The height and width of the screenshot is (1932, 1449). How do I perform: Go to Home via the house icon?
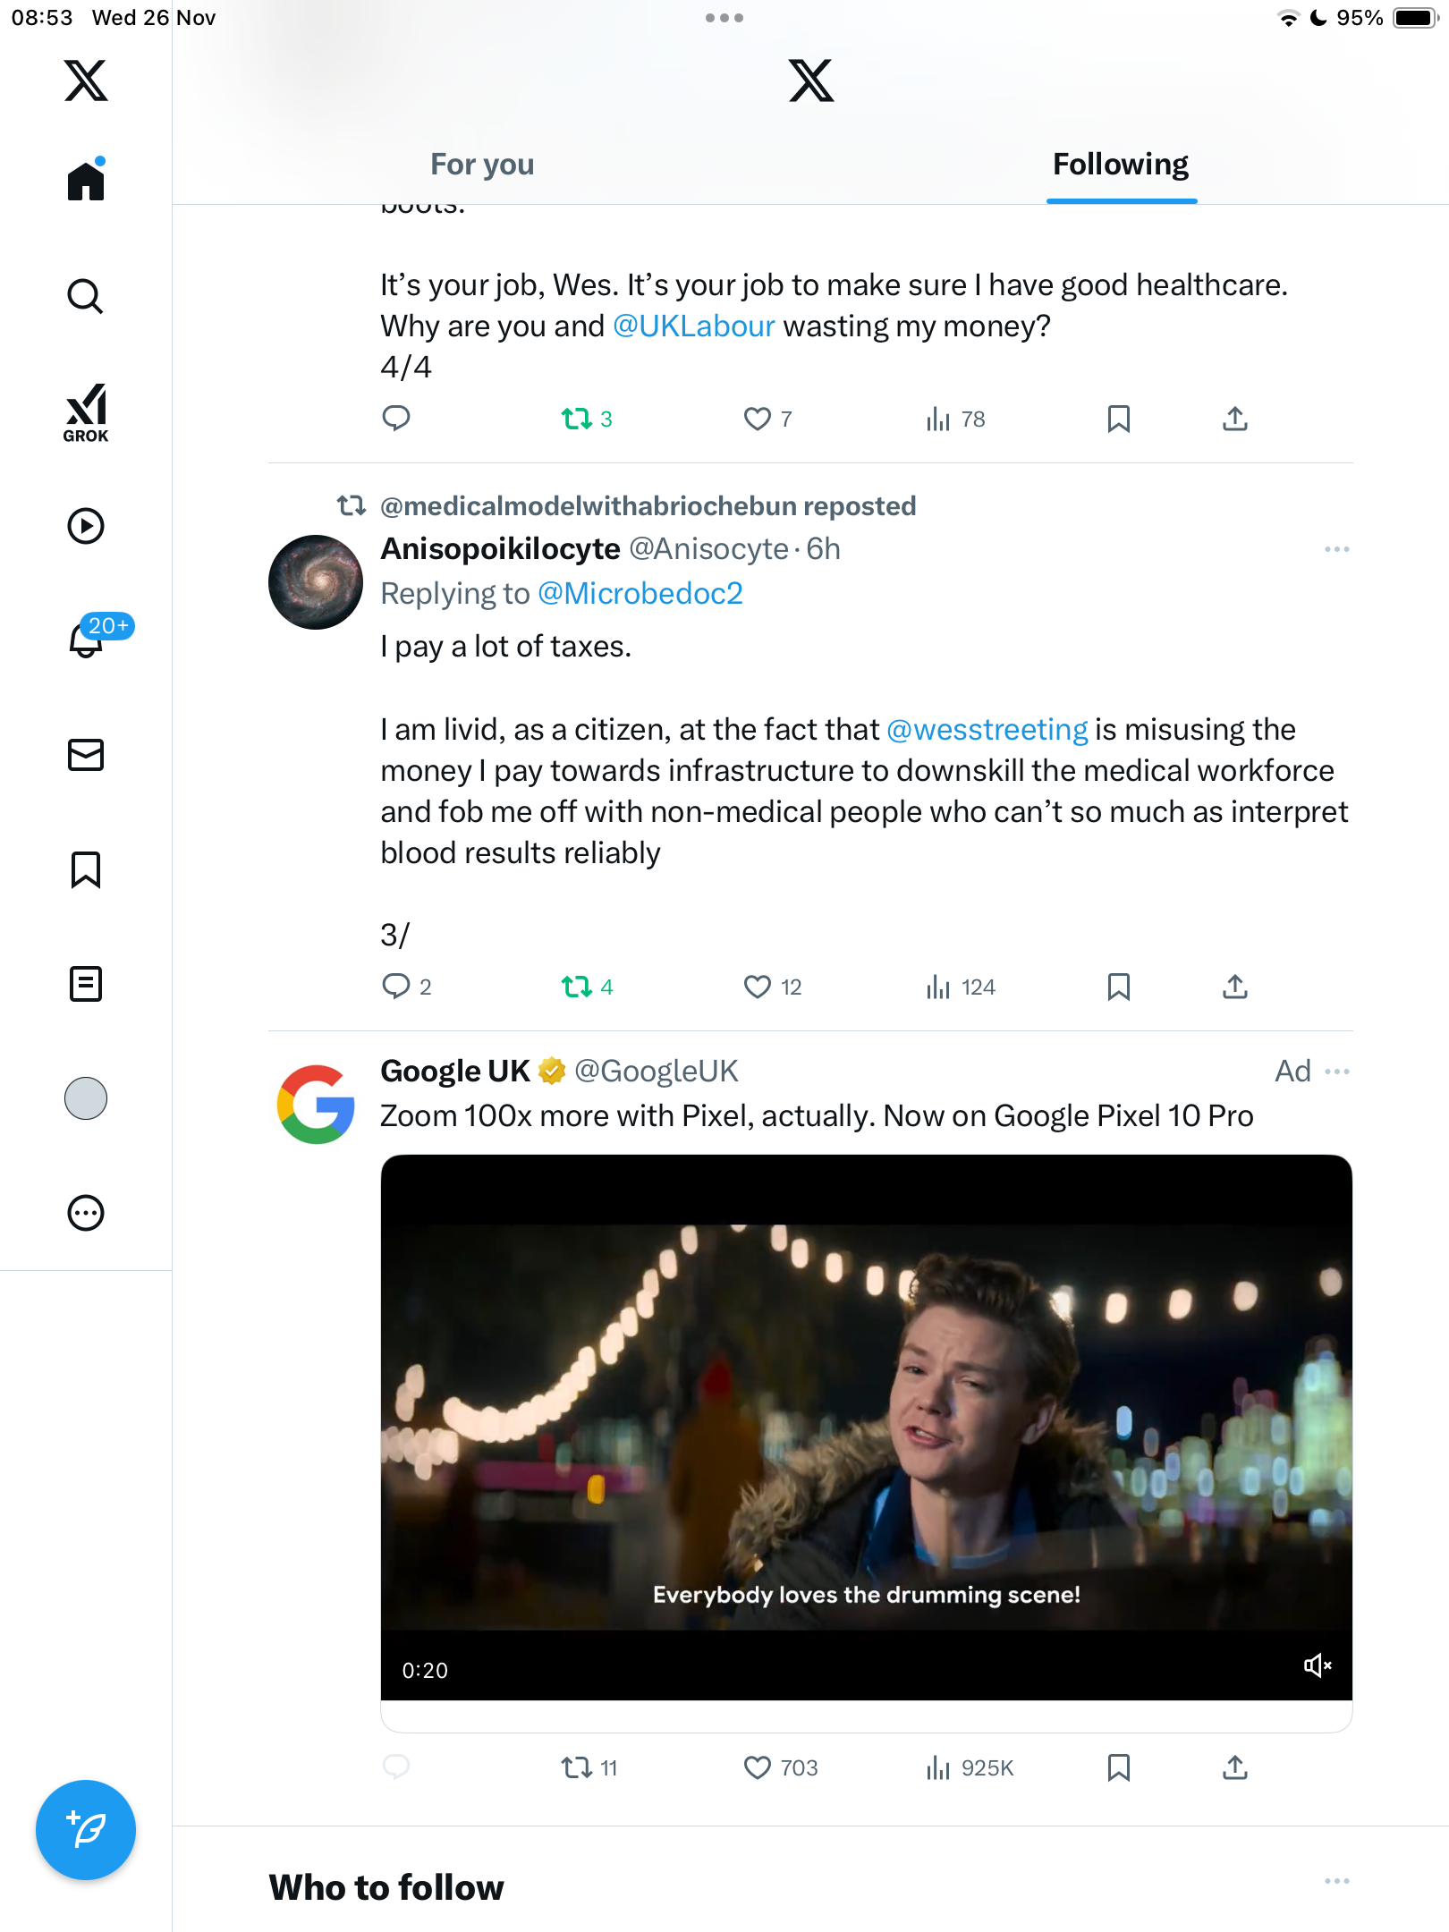86,182
